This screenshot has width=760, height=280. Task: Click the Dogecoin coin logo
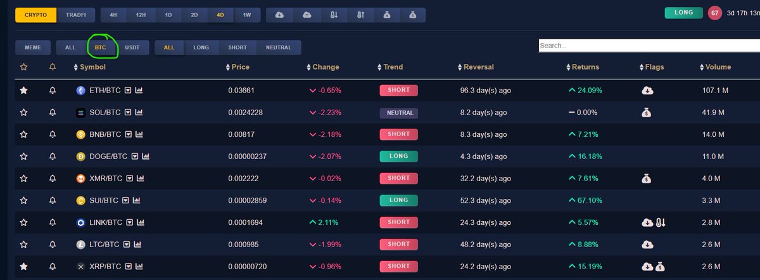(80, 156)
